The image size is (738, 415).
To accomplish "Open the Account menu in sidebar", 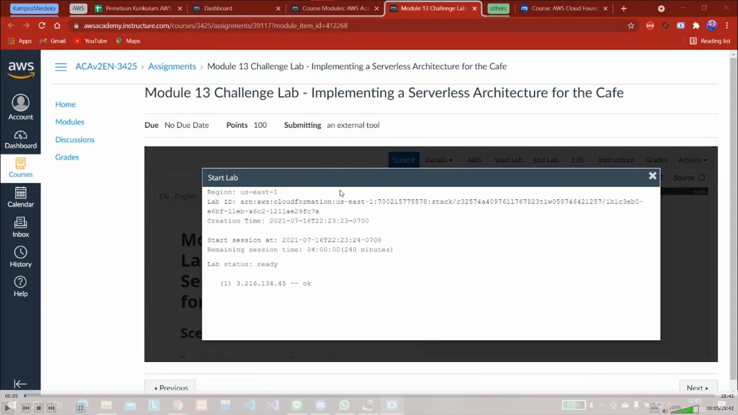I will click(20, 108).
